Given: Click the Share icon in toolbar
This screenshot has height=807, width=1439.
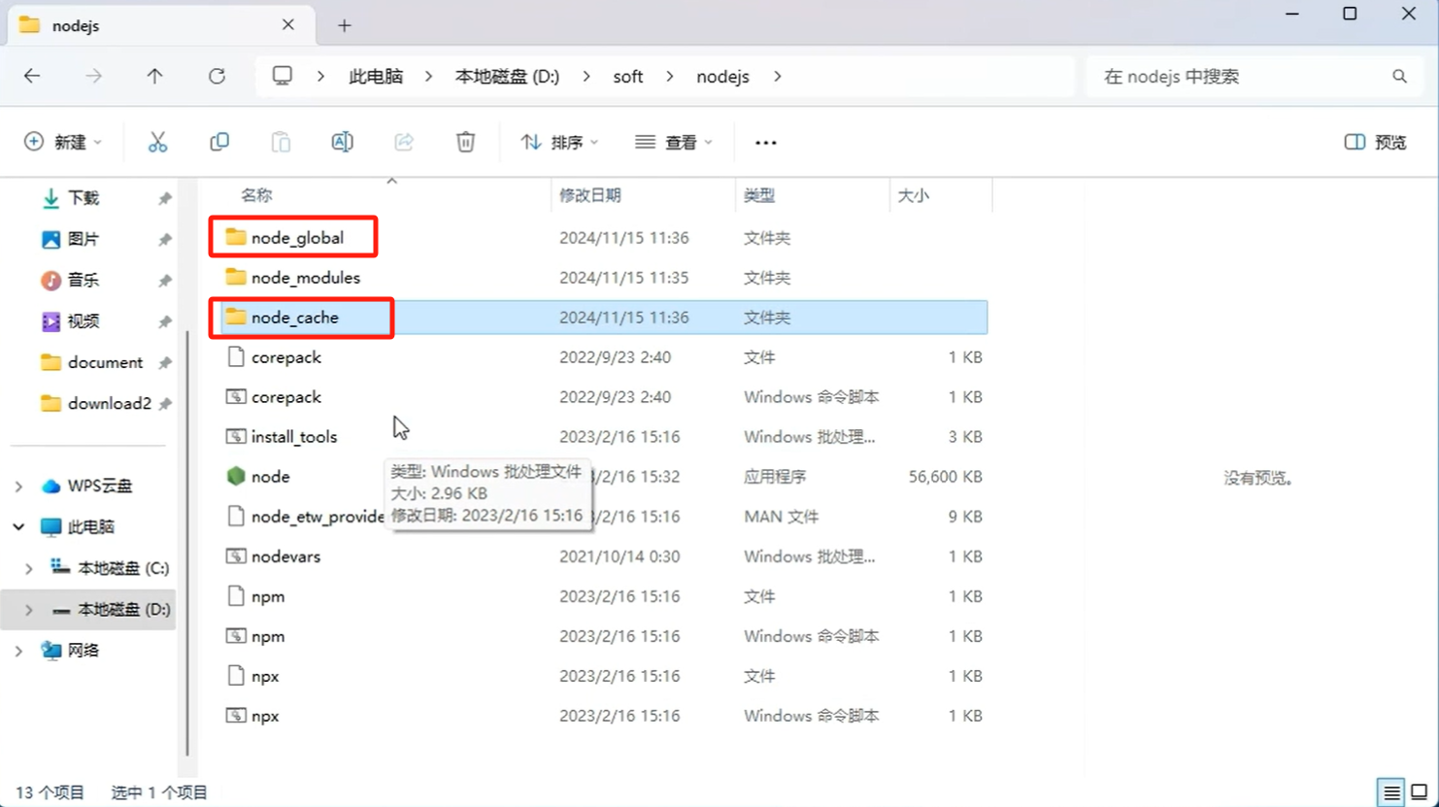Looking at the screenshot, I should coord(404,142).
